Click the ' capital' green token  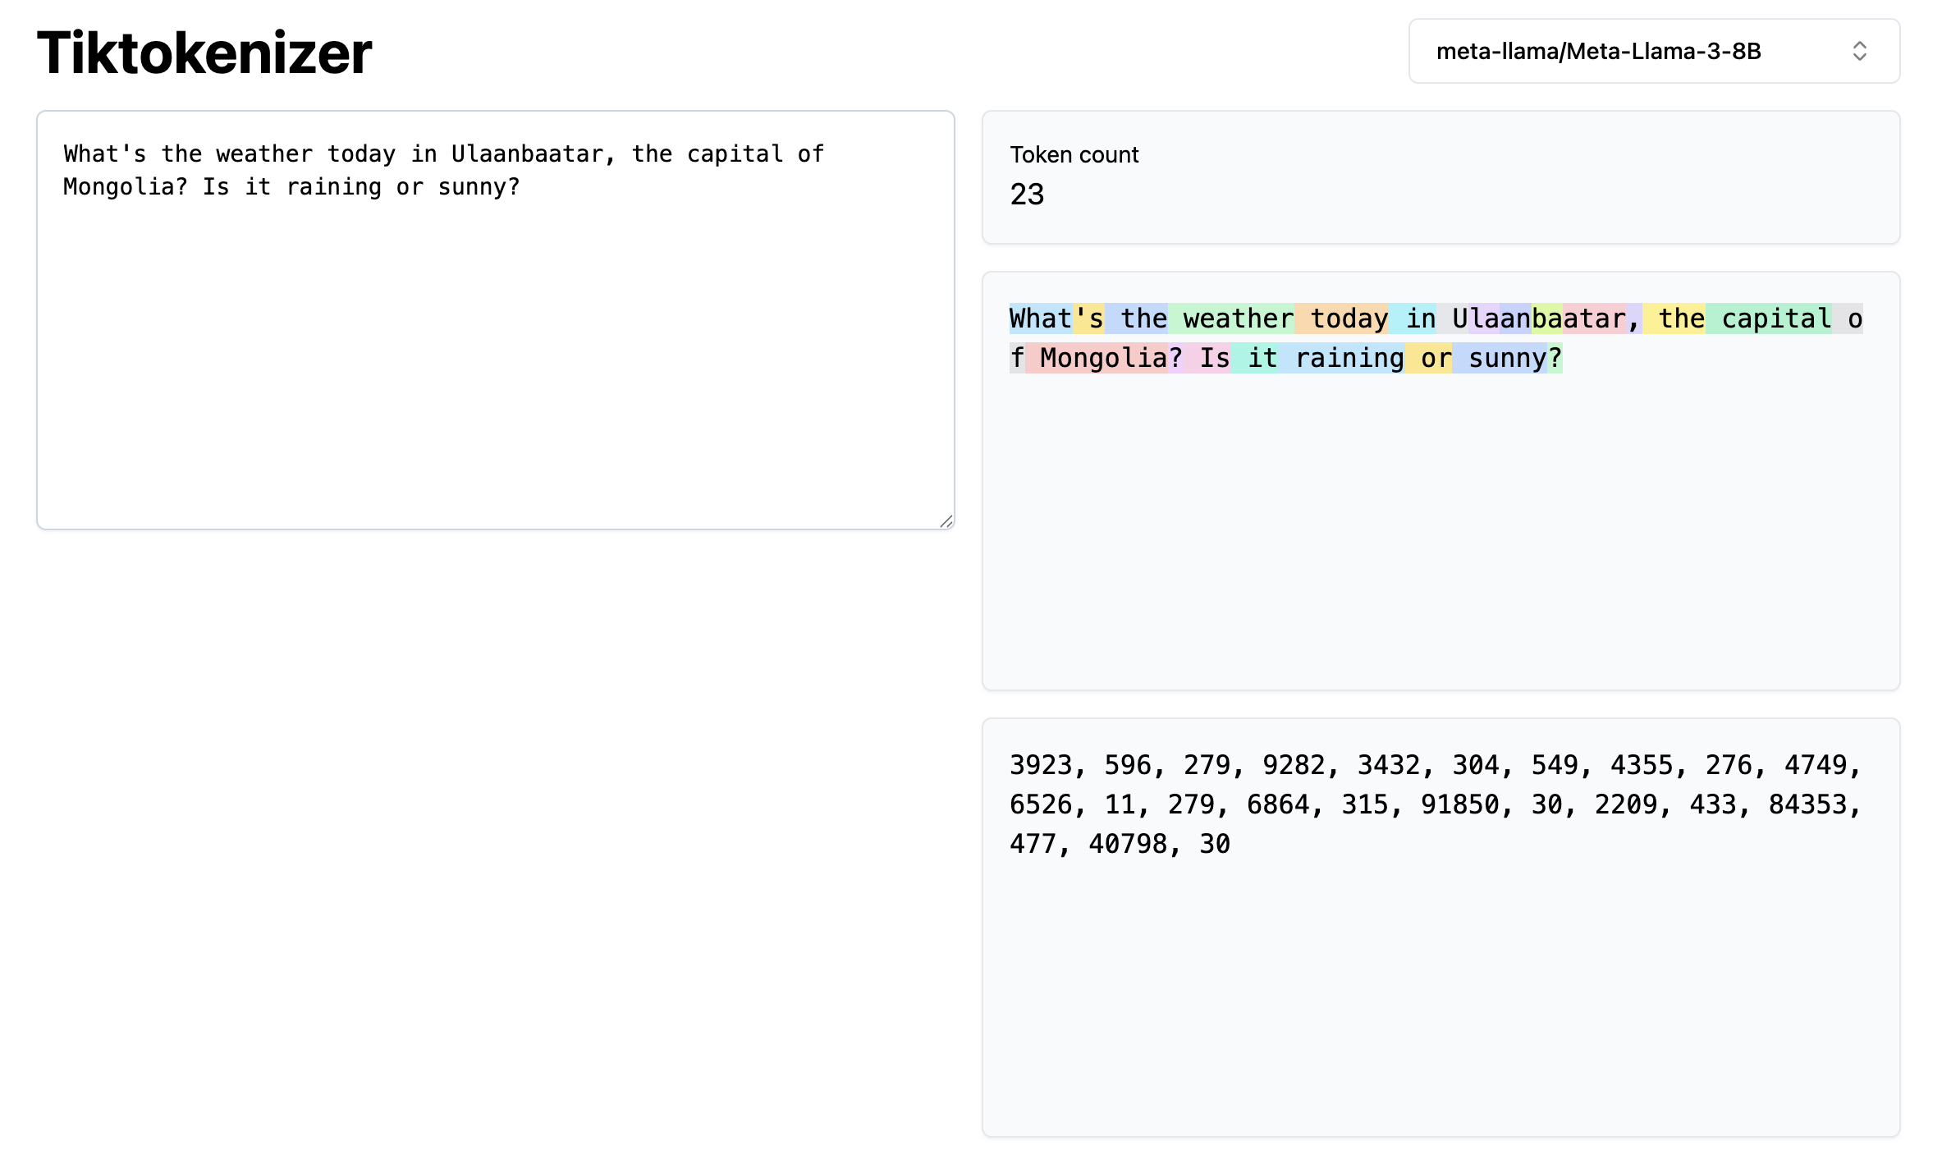point(1768,318)
